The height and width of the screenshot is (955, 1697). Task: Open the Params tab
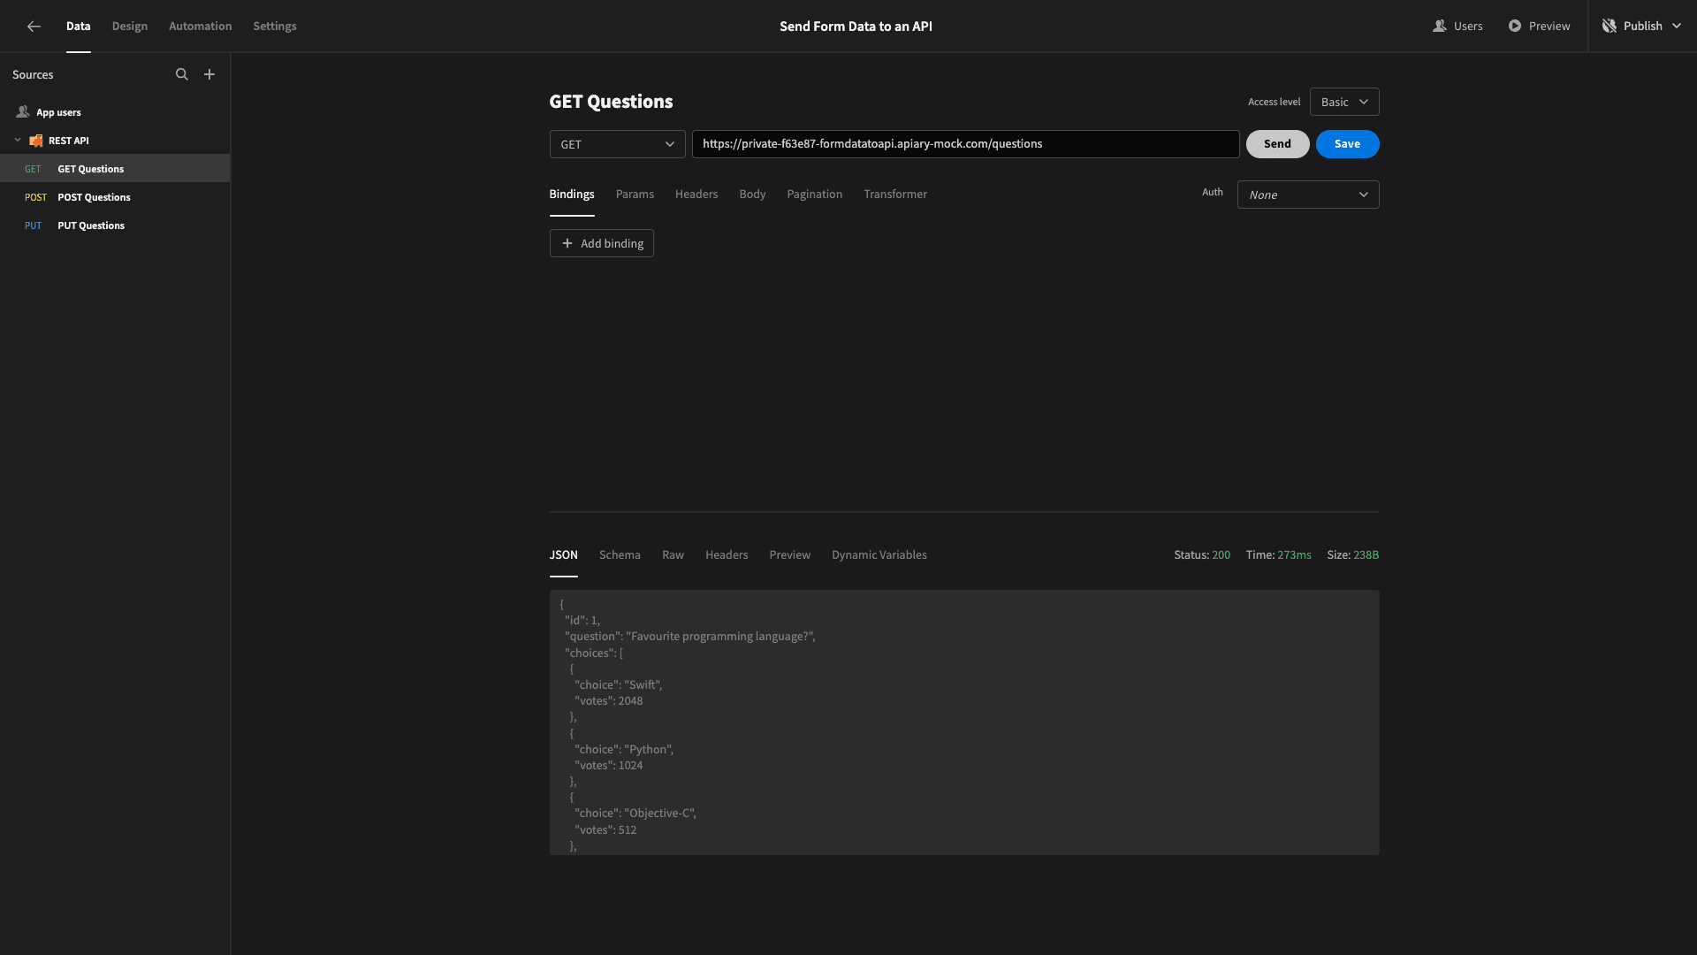click(x=635, y=195)
